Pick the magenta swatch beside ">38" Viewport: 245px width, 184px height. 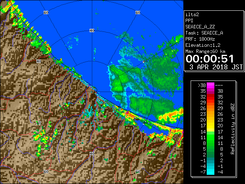click(211, 85)
